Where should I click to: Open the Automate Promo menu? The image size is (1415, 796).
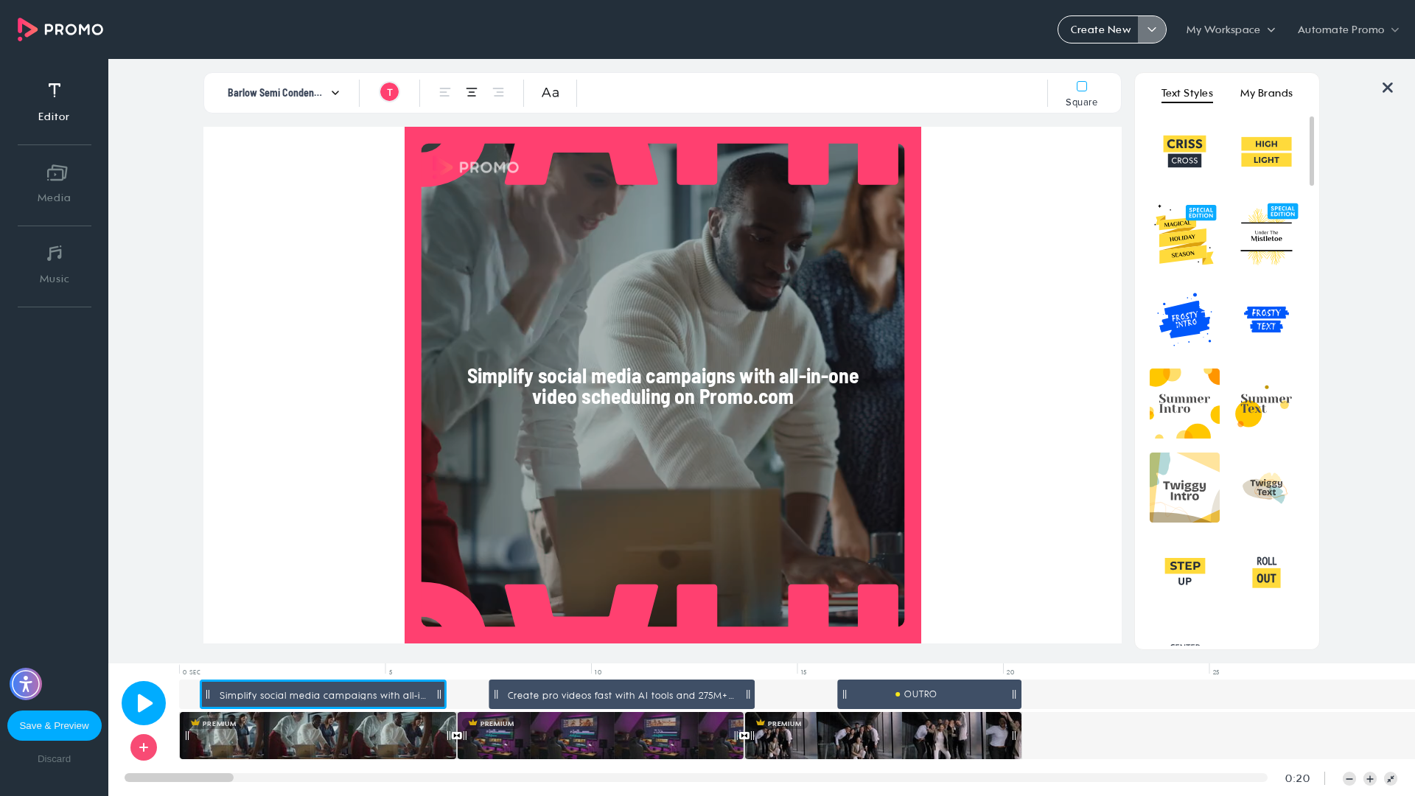[1348, 29]
